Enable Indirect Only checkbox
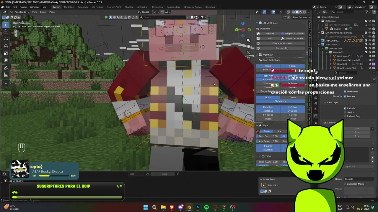378x212 pixels. click(x=345, y=116)
